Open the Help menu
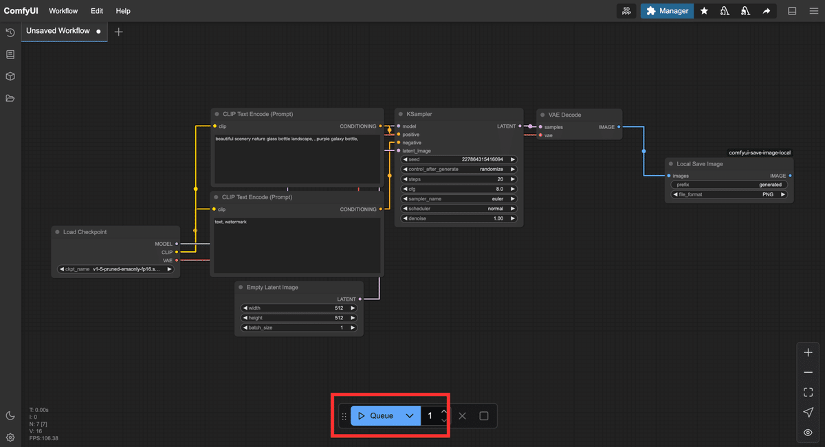 click(123, 11)
